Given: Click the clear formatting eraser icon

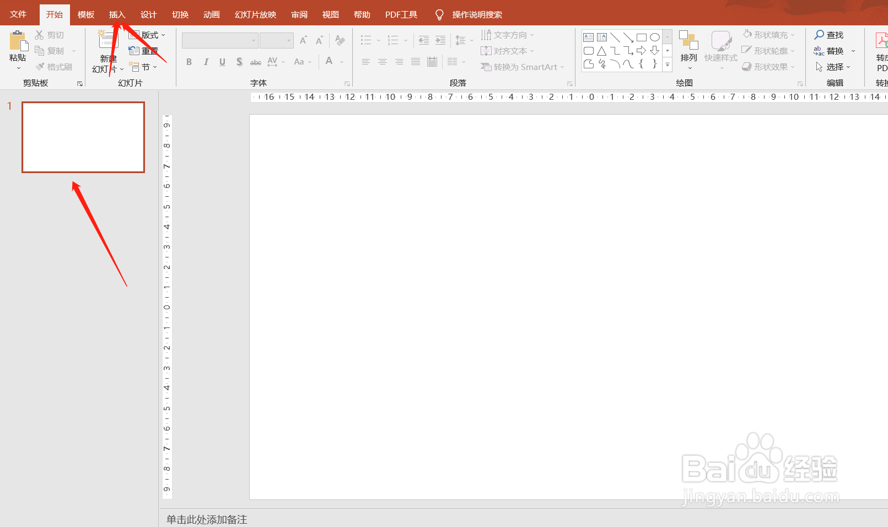Looking at the screenshot, I should 340,40.
